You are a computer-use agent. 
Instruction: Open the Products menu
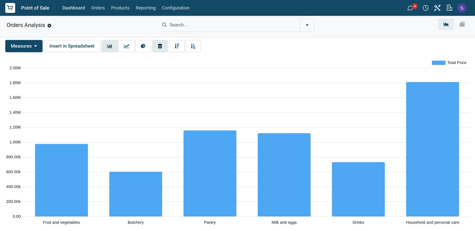120,8
